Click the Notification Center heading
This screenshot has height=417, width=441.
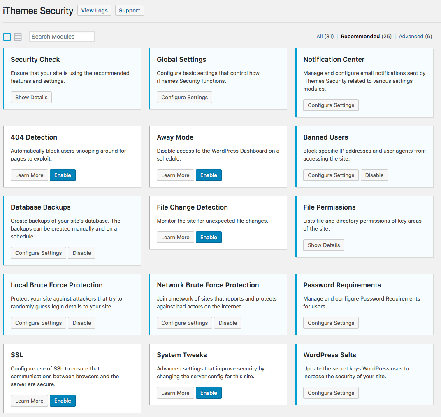[x=334, y=60]
